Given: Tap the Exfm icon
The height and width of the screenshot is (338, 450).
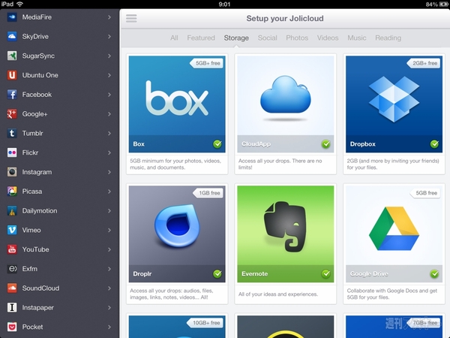Looking at the screenshot, I should coord(12,269).
